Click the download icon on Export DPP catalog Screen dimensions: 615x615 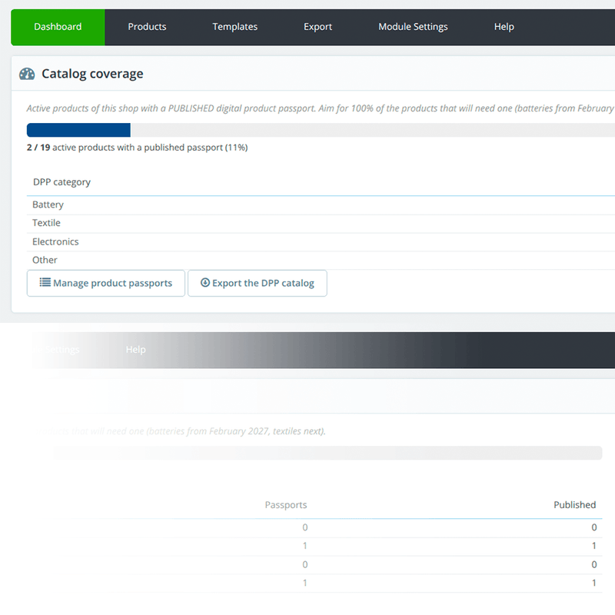click(205, 282)
